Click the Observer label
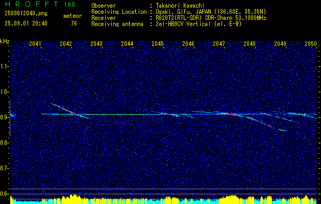 [x=104, y=6]
